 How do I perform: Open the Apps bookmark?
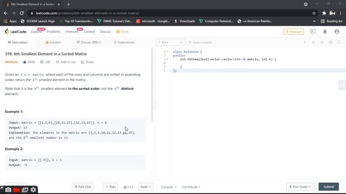[10, 21]
